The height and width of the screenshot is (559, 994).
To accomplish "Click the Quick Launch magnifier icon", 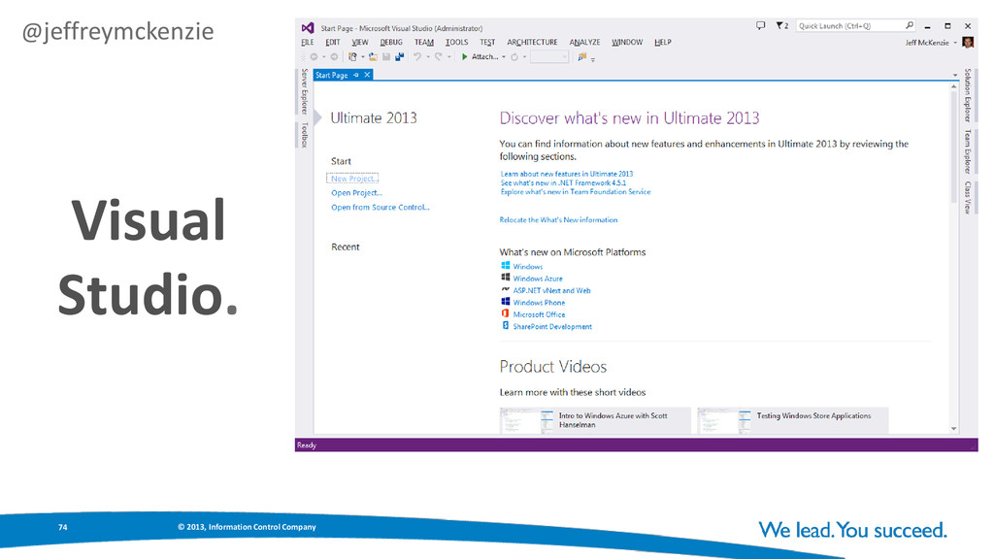I will tap(910, 25).
